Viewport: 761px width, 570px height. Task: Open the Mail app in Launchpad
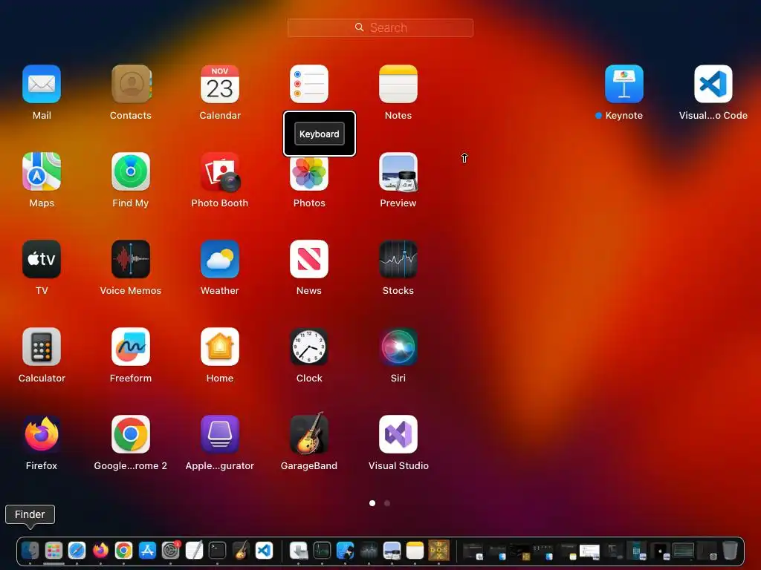pyautogui.click(x=42, y=84)
